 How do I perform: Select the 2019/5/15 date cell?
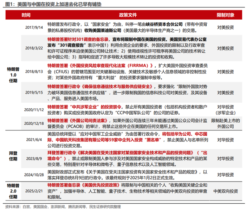(34, 93)
